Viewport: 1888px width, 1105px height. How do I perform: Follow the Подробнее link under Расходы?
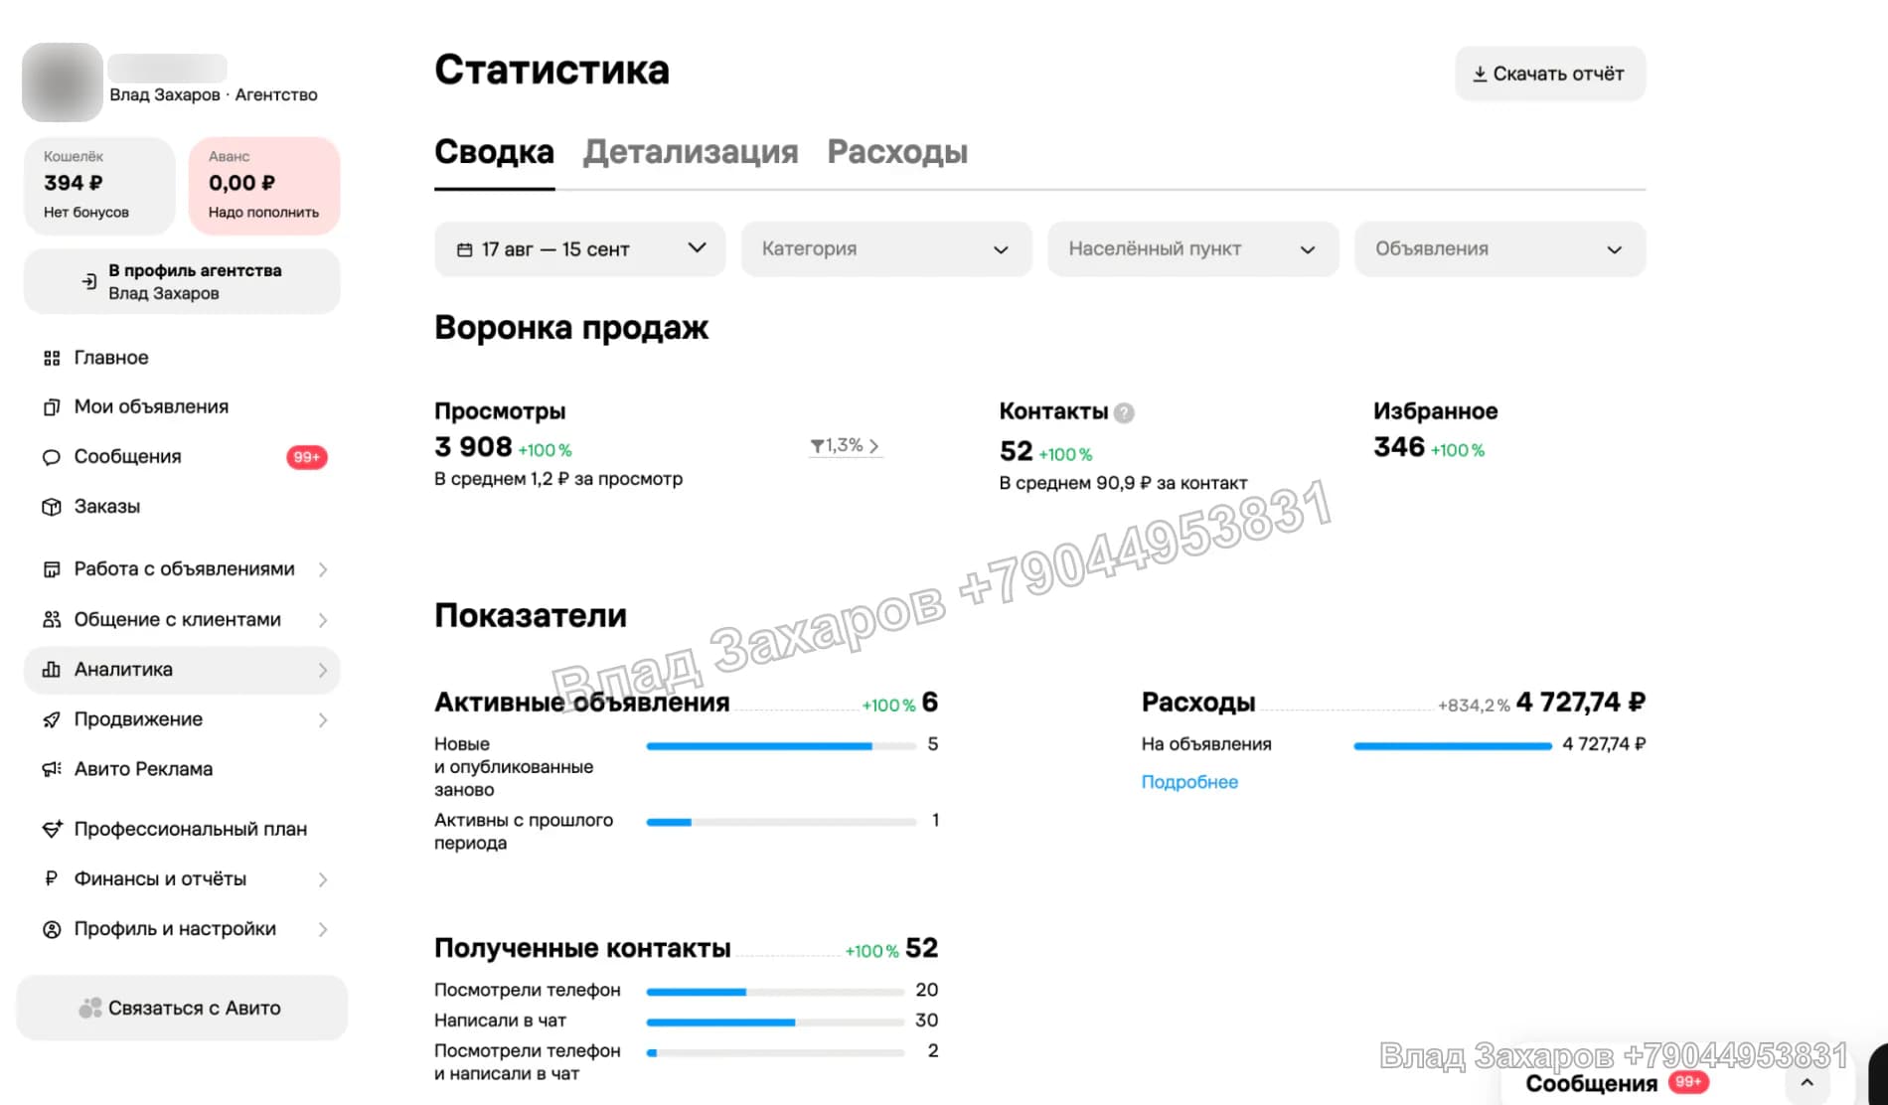pyautogui.click(x=1189, y=782)
